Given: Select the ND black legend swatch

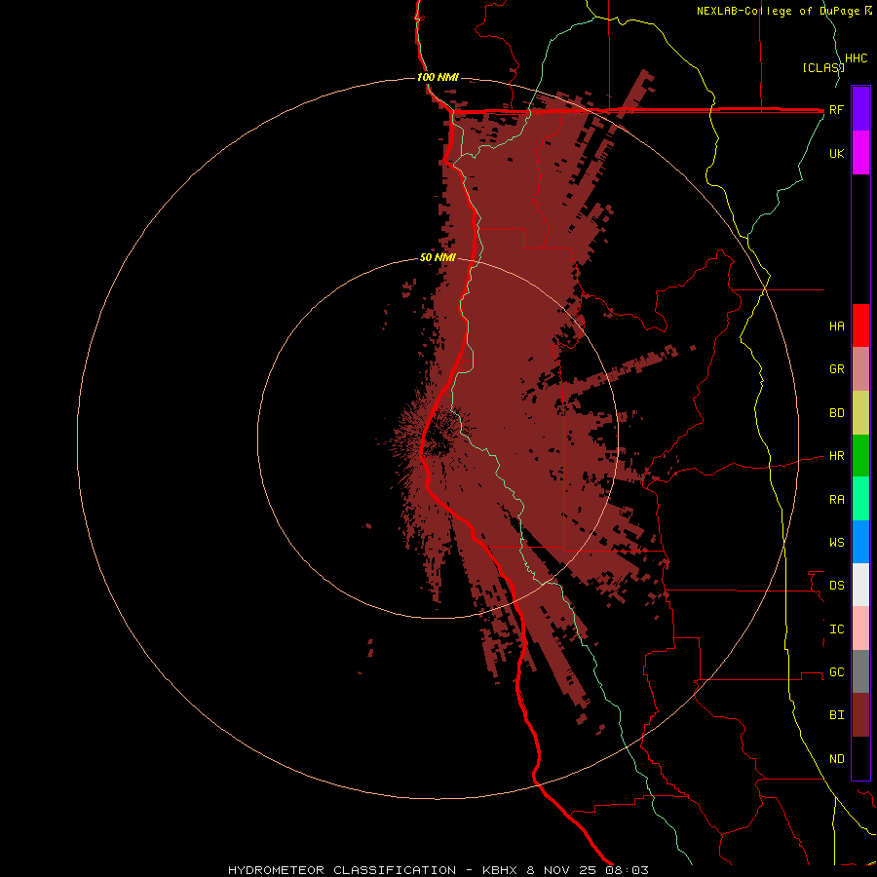Looking at the screenshot, I should pos(860,758).
